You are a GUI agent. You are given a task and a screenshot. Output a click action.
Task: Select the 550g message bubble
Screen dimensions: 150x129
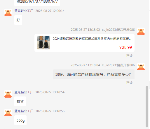(20, 120)
